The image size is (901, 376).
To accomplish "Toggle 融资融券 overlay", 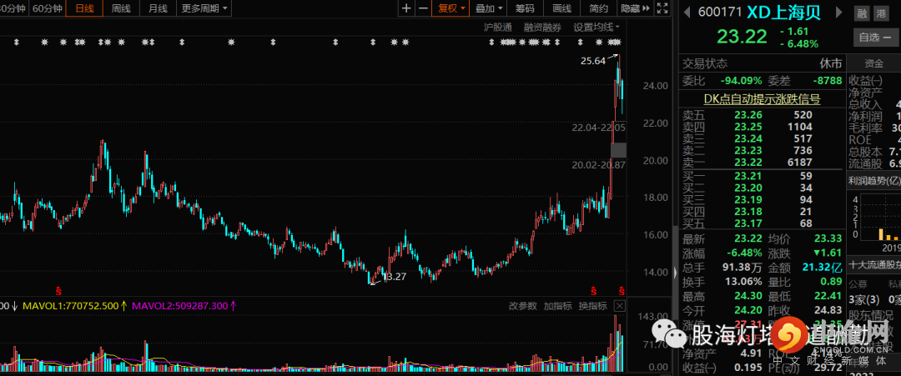I will point(542,27).
